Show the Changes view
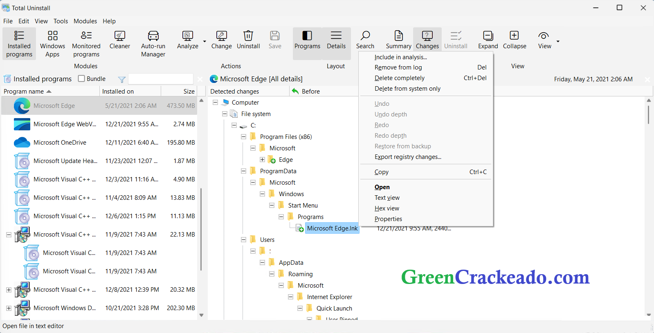654x333 pixels. tap(427, 40)
